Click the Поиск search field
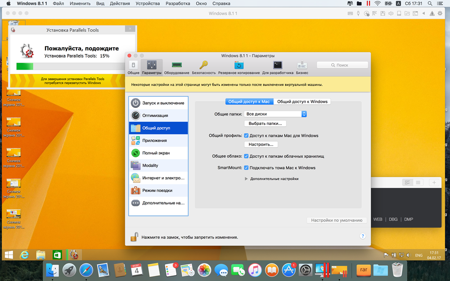This screenshot has height=281, width=450. pyautogui.click(x=342, y=65)
